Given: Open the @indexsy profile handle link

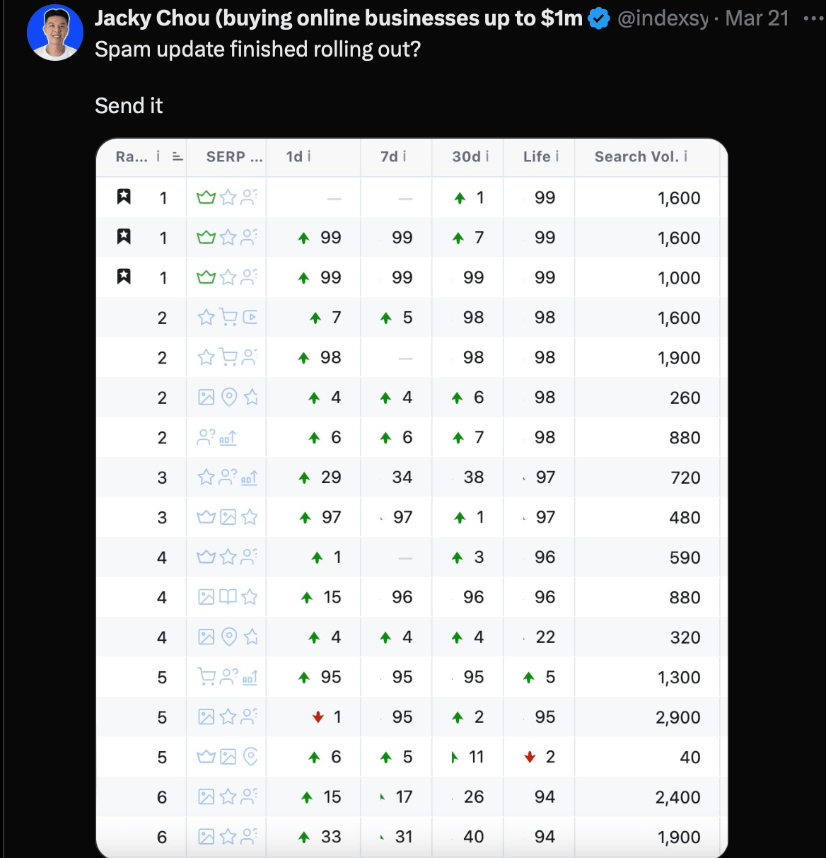Looking at the screenshot, I should (x=663, y=19).
